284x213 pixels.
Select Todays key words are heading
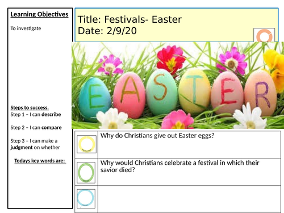(40, 161)
